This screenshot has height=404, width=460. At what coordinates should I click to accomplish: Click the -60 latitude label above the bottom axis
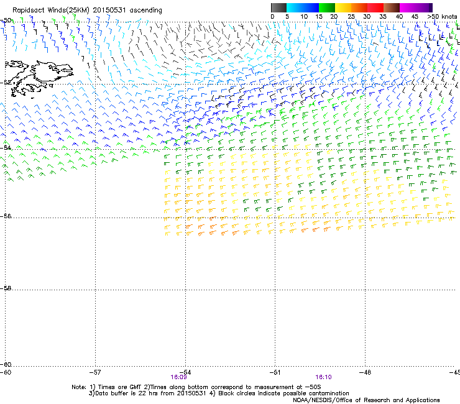point(6,364)
